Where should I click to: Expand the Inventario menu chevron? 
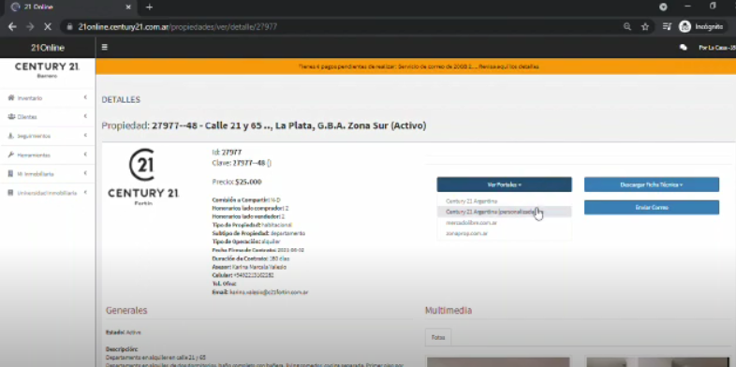[x=85, y=97]
